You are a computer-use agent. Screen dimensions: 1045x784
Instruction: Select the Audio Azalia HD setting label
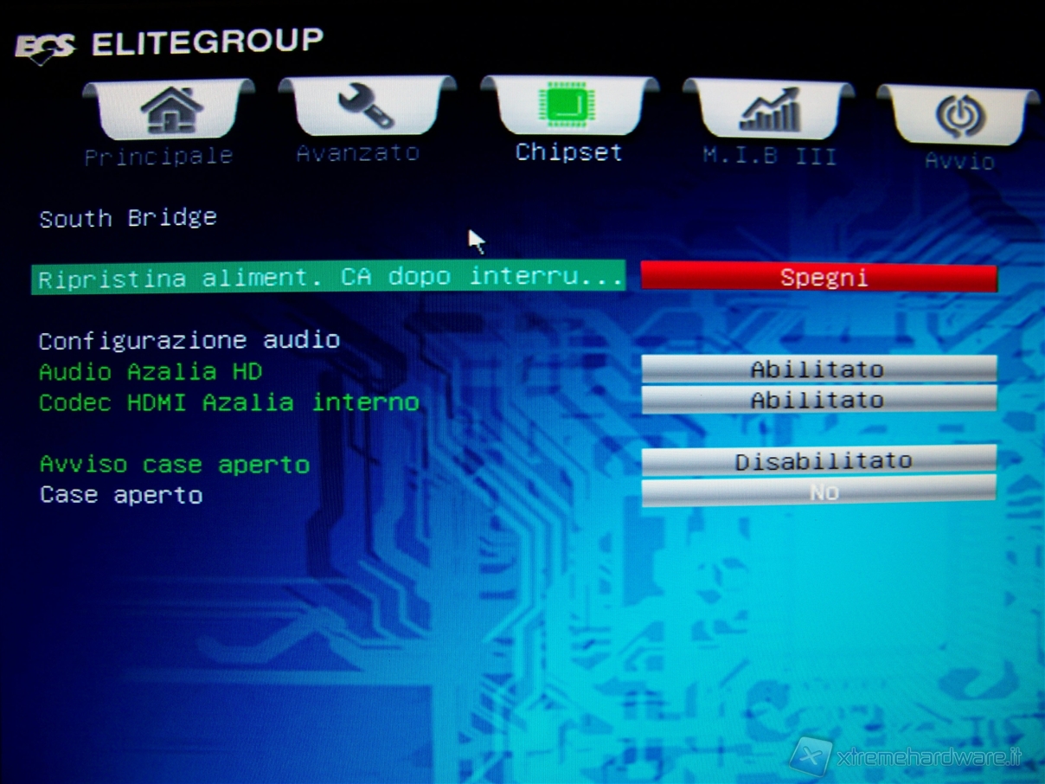tap(151, 372)
